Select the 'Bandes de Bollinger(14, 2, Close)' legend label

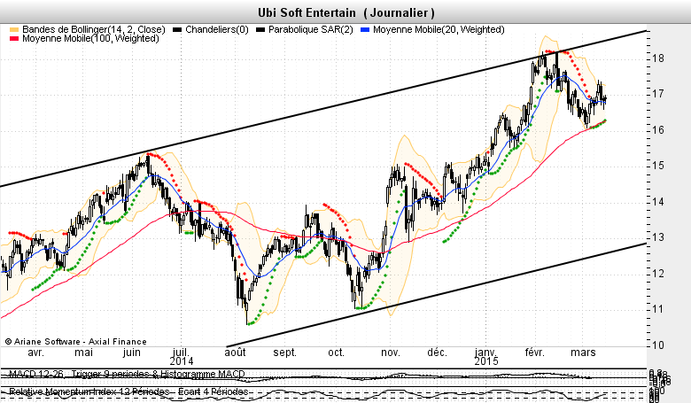pos(94,29)
